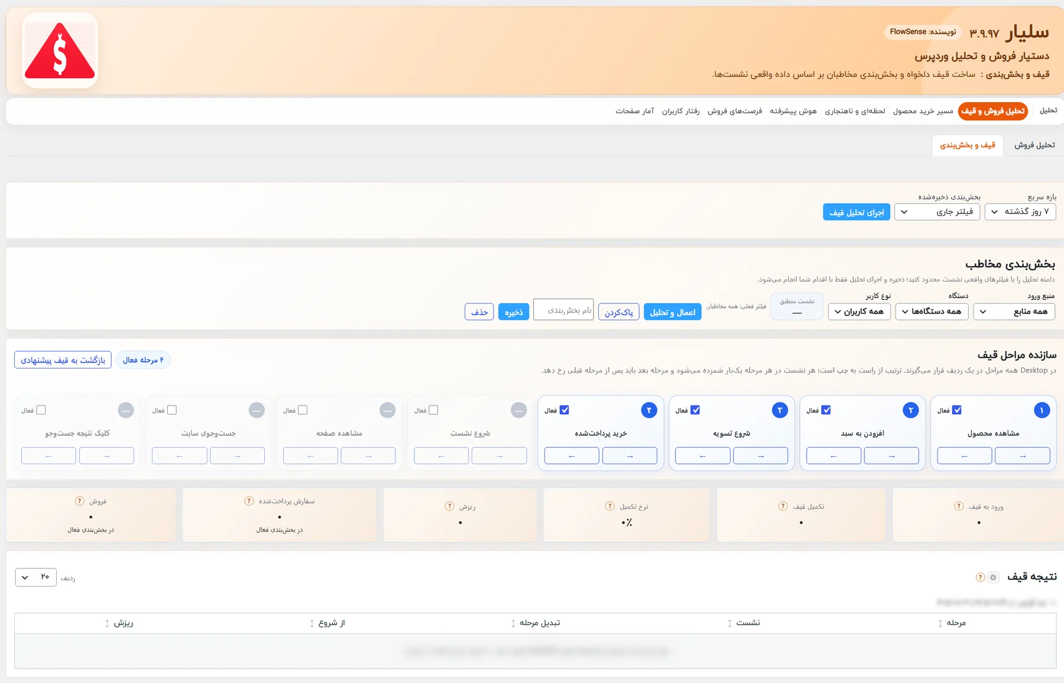Focus the نام بخش‌بندی input field
This screenshot has height=683, width=1064.
(x=563, y=309)
